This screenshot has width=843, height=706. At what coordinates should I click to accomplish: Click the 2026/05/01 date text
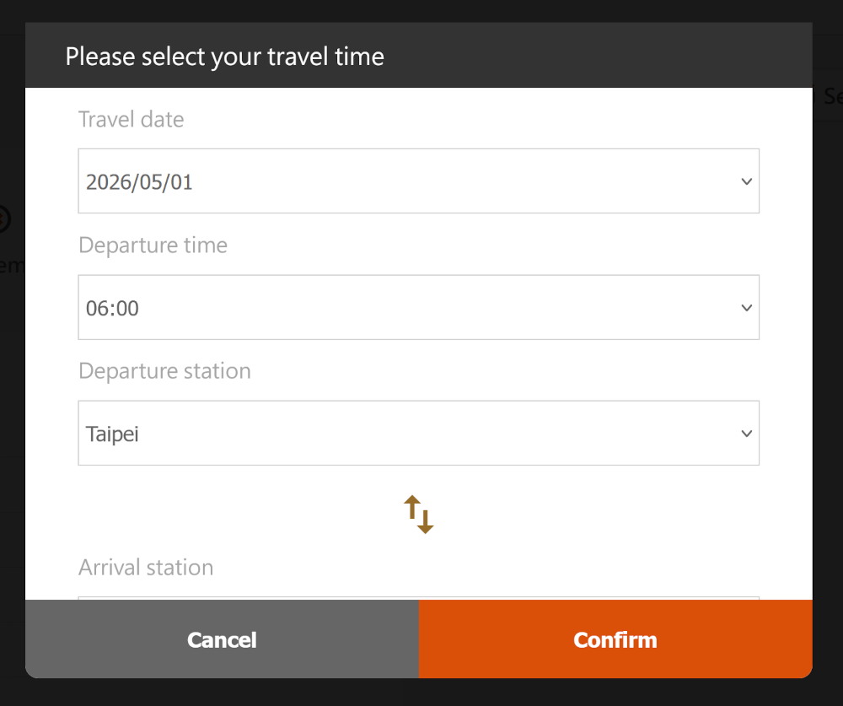coord(139,182)
